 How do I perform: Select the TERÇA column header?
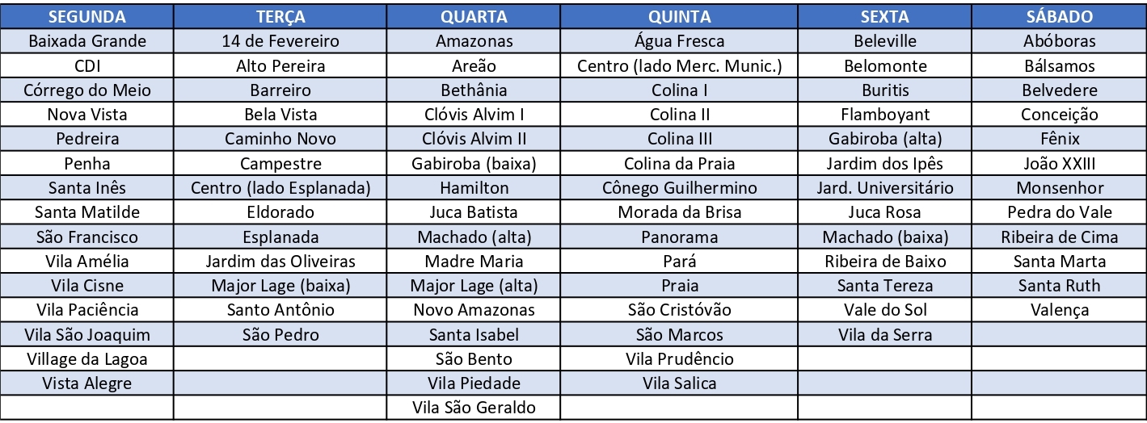coord(280,17)
